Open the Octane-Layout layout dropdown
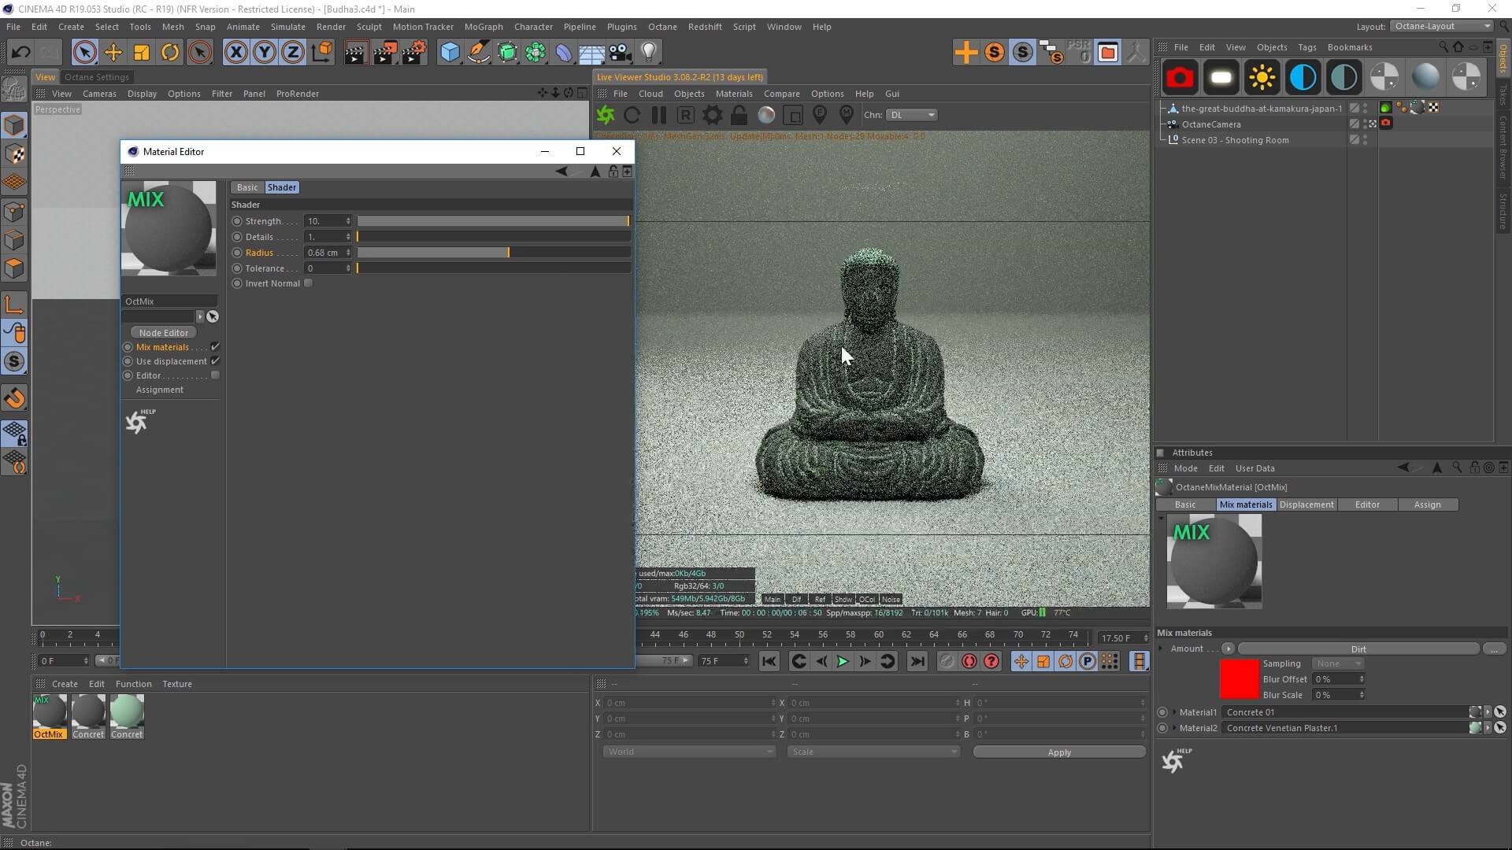This screenshot has height=850, width=1512. coord(1443,26)
